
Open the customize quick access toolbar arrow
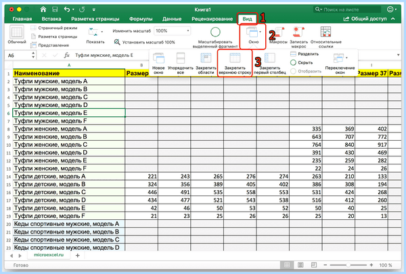[94, 10]
